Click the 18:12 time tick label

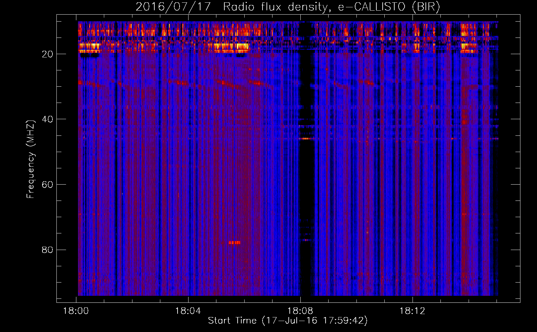[x=412, y=311]
